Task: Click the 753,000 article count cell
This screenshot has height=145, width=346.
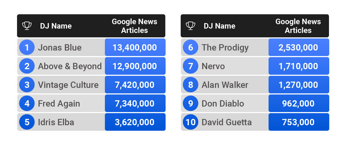Action: tap(298, 122)
